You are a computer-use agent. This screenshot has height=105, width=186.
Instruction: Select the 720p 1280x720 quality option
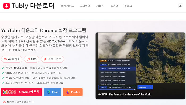[117, 73]
